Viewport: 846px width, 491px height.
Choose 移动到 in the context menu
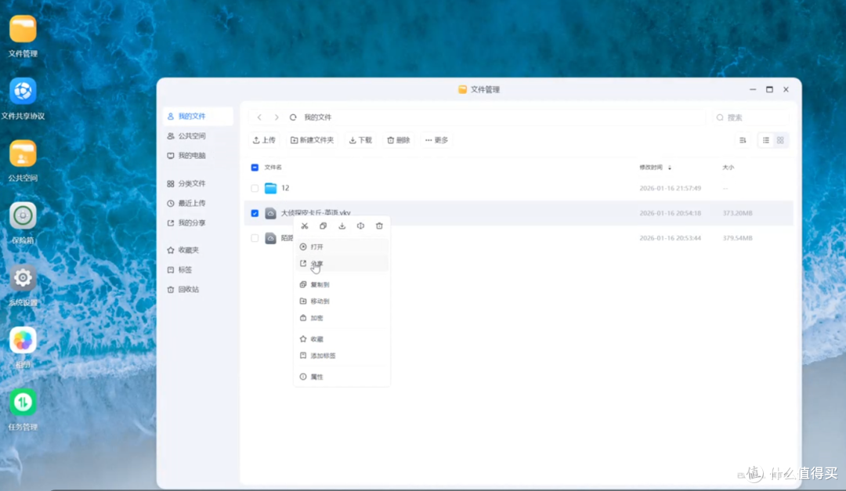[342, 301]
